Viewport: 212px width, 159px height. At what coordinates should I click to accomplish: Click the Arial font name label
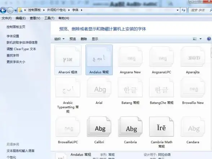point(99,103)
